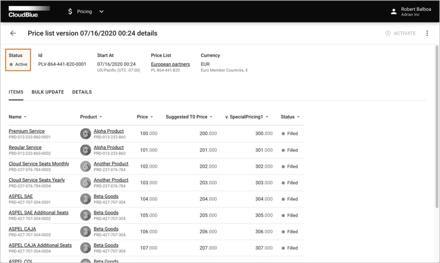440x263 pixels.
Task: Switch to the BULK UPDATE tab
Action: tap(48, 92)
